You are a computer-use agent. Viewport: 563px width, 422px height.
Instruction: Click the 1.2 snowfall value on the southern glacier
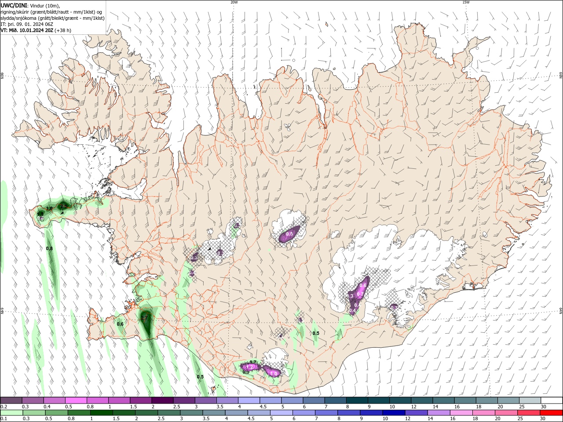(249, 367)
